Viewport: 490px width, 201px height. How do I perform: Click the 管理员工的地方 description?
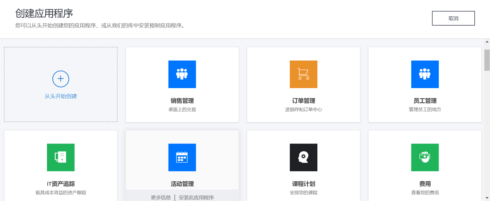tap(425, 110)
